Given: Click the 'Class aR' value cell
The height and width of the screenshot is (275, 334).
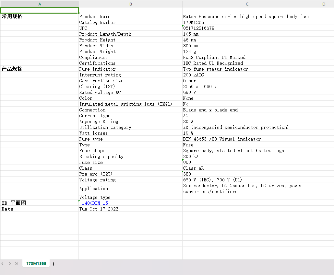Looking at the screenshot, I should point(247,168).
